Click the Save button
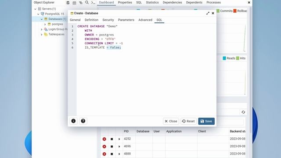Image resolution: width=281 pixels, height=158 pixels. (206, 121)
